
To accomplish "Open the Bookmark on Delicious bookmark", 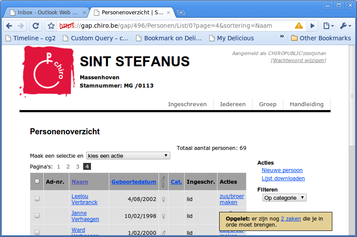I will [x=169, y=38].
